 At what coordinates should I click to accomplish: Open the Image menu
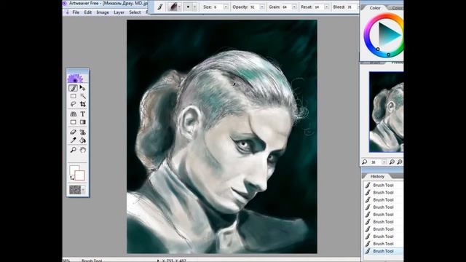tap(103, 12)
